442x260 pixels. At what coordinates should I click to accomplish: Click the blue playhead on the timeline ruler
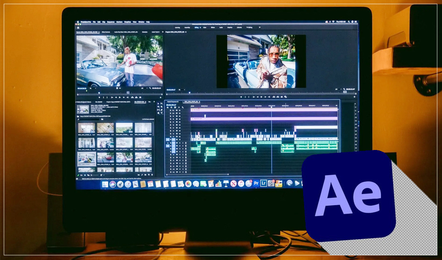pyautogui.click(x=272, y=105)
